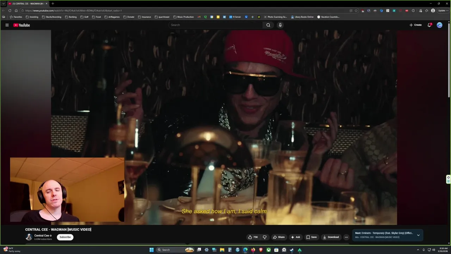Open more actions ellipsis under video
Viewport: 451px width, 254px height.
click(346, 237)
